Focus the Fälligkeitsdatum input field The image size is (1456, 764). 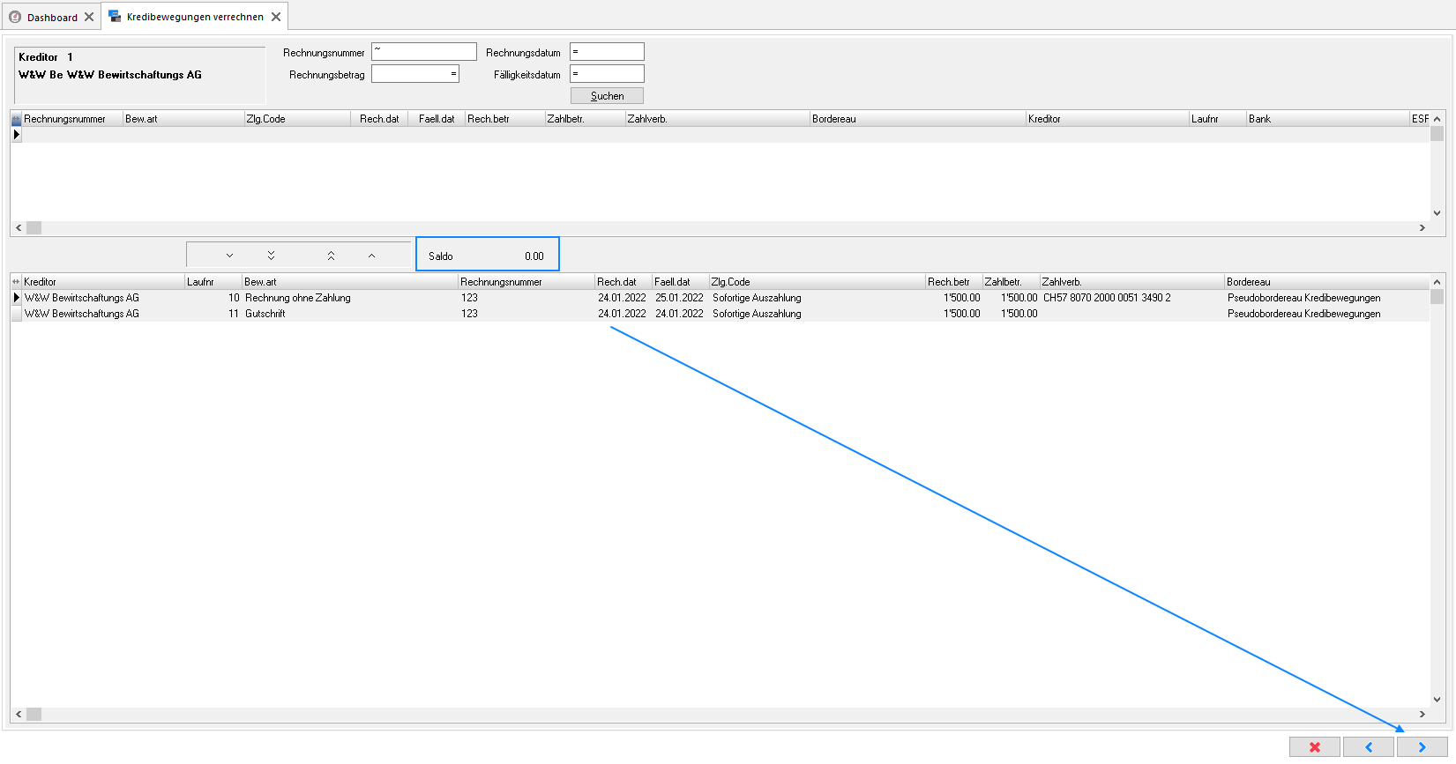pyautogui.click(x=607, y=74)
